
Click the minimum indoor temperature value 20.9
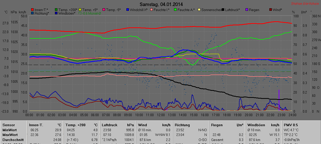(x=58, y=130)
